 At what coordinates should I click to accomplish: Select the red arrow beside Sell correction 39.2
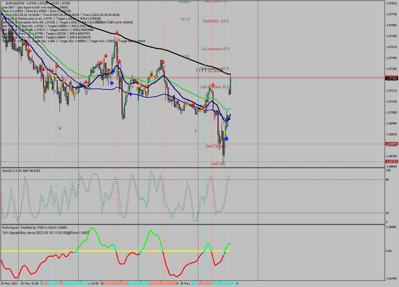(x=213, y=84)
